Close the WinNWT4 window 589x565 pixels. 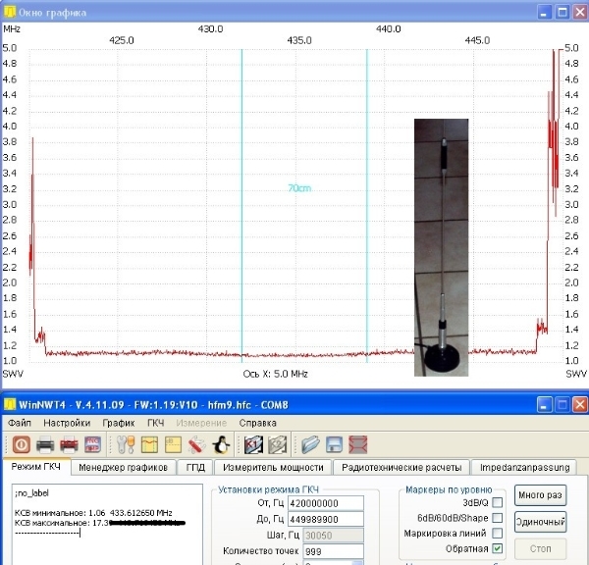(x=580, y=405)
